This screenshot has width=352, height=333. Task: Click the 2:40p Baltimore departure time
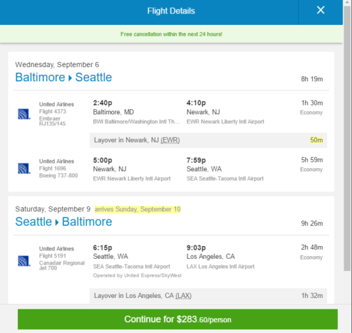tap(102, 103)
